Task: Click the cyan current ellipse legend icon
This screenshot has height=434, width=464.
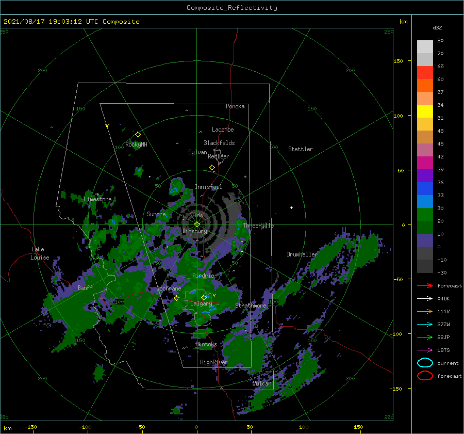Action: 425,363
